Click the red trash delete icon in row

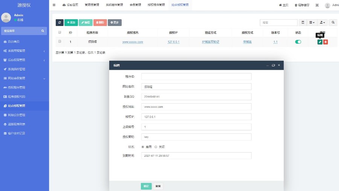pos(325,42)
